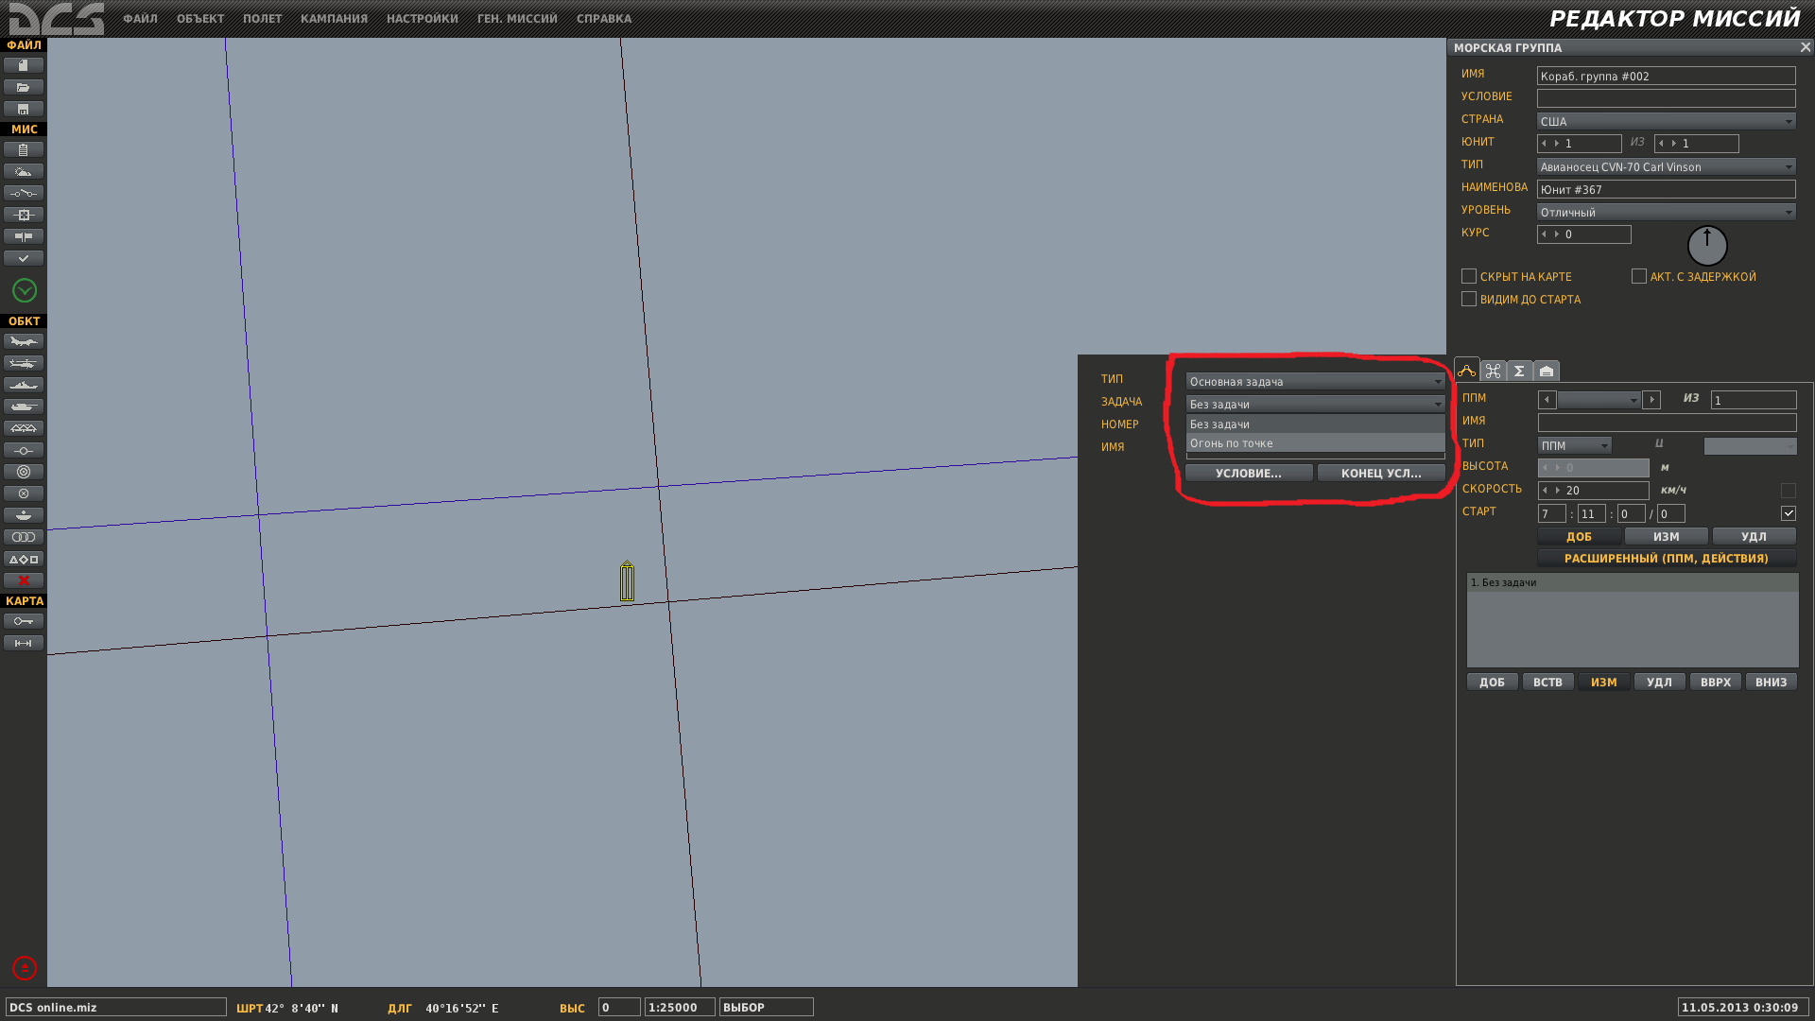Screen dimensions: 1815x1021
Task: Toggle АКТ. С ЗАДЕРЖКОЙ checkbox
Action: (x=1639, y=276)
